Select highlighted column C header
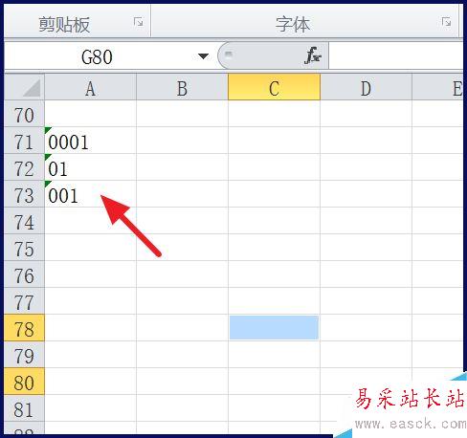This screenshot has height=438, width=467. coord(274,87)
